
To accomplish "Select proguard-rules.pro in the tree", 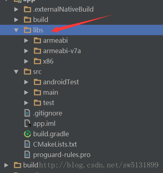I will pyautogui.click(x=62, y=155).
